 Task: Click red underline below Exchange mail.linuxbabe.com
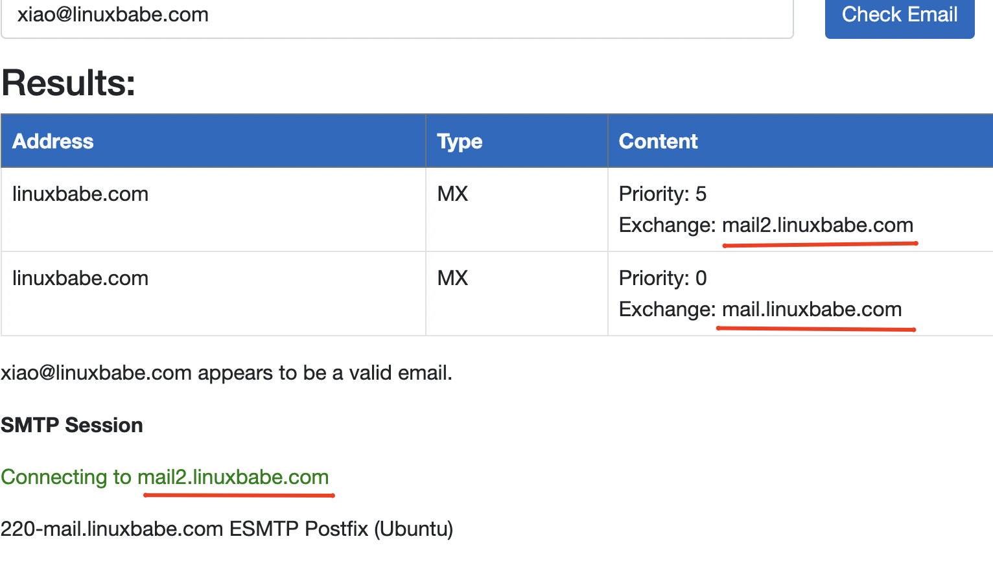pyautogui.click(x=815, y=329)
